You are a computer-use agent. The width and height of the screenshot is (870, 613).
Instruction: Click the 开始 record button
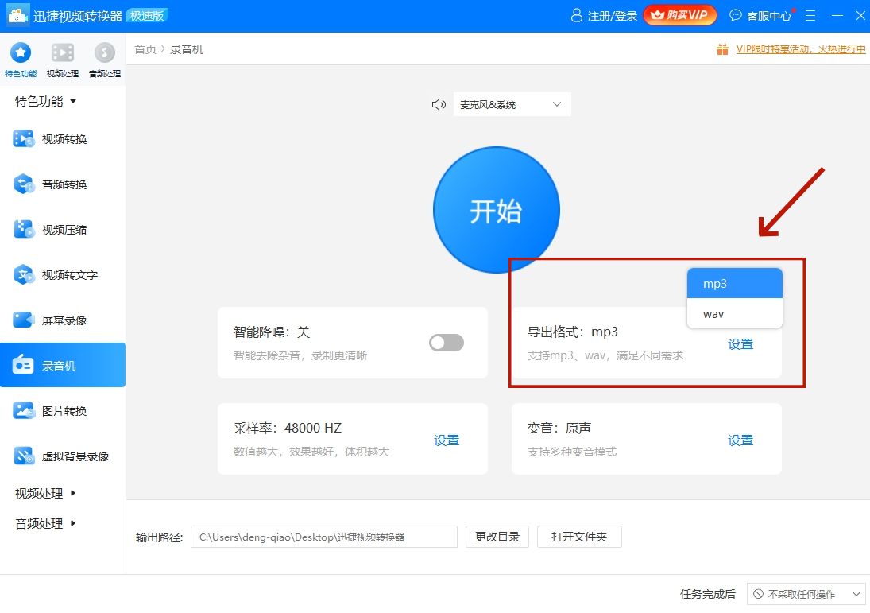click(496, 210)
